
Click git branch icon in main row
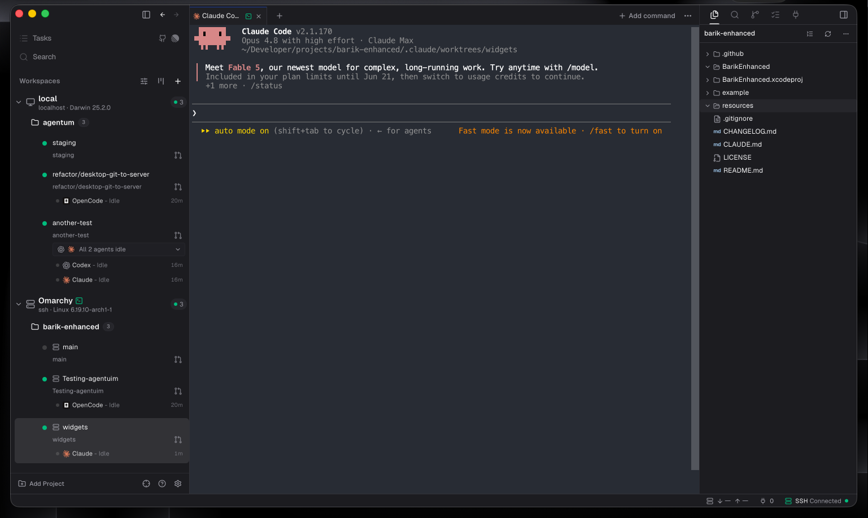pos(178,359)
